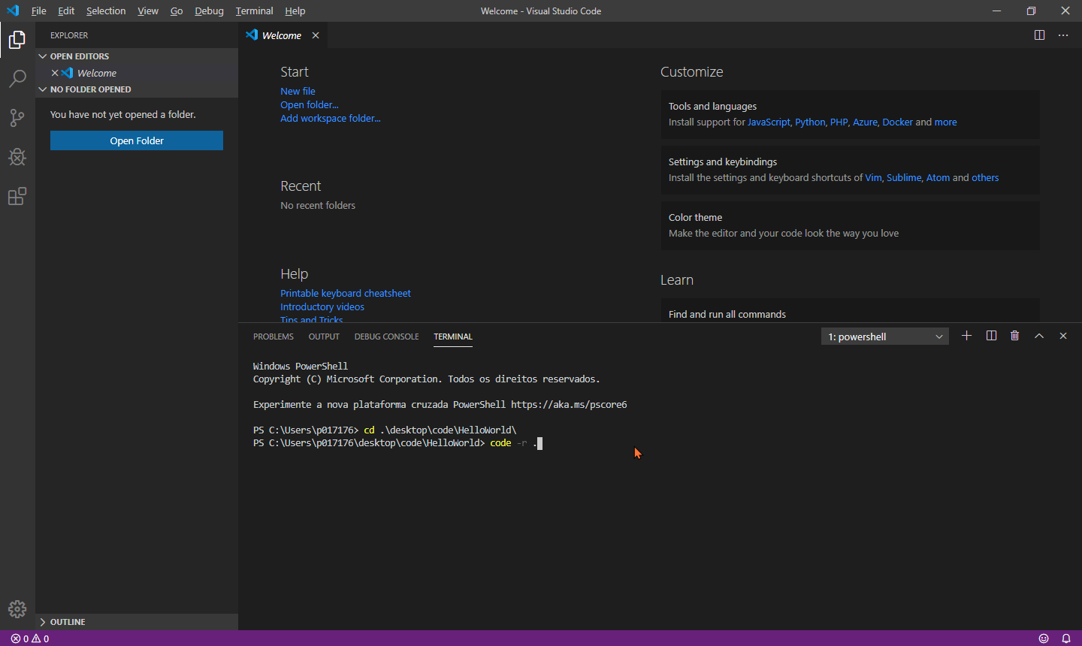Click the Open Folder button
Screen dimensions: 1082x646
pyautogui.click(x=137, y=140)
